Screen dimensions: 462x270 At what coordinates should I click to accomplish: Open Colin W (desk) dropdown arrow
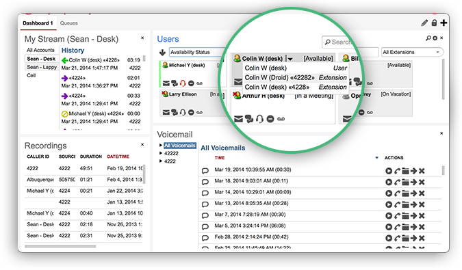point(290,59)
